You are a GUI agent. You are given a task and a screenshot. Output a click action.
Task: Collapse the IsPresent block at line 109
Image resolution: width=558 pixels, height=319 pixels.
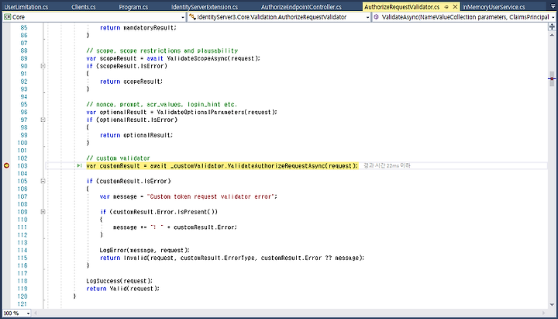tap(43, 212)
